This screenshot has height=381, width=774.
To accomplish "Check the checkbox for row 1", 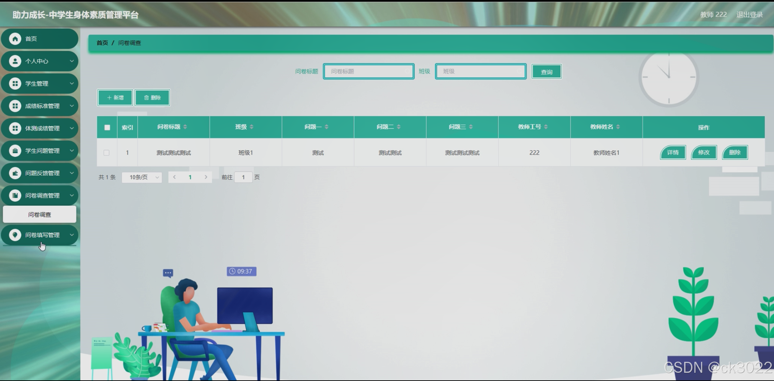I will pos(107,153).
